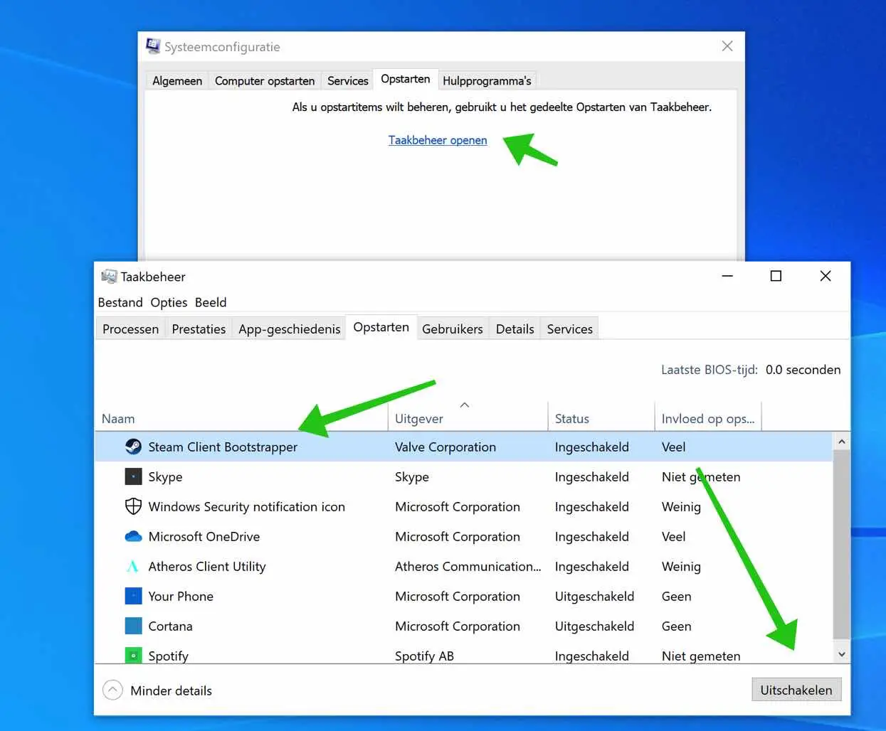
Task: Click Ingeschakeld status in Steam row
Action: point(591,447)
